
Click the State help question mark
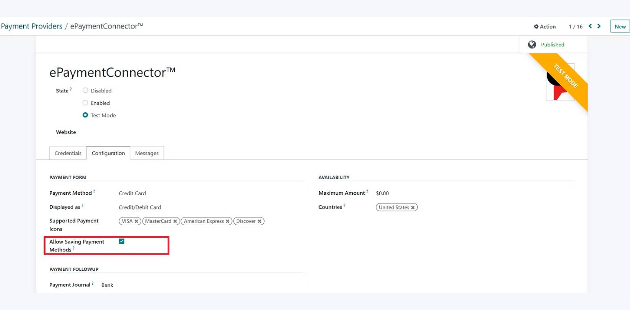tap(71, 89)
